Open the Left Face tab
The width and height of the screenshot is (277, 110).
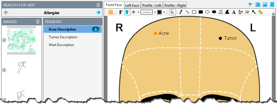(x=132, y=5)
